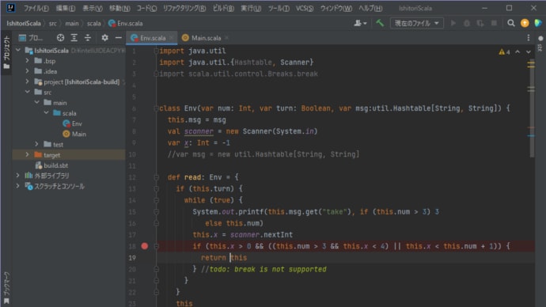Image resolution: width=546 pixels, height=307 pixels.
Task: Open the ビルド menu
Action: click(223, 8)
